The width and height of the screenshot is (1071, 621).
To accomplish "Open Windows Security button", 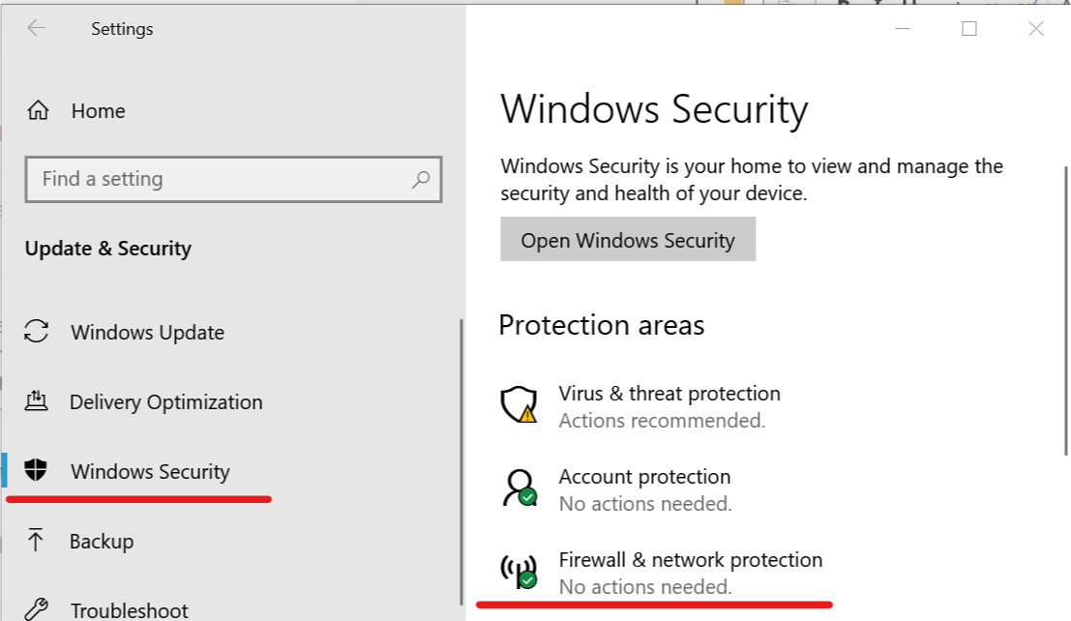I will click(x=628, y=239).
